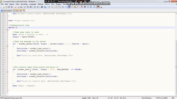Click 'UTF-8 w/o BOM' in status bar
The image size is (177, 99).
pos(162,98)
